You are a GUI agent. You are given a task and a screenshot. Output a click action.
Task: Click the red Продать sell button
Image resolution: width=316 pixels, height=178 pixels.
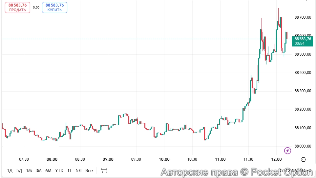click(17, 8)
